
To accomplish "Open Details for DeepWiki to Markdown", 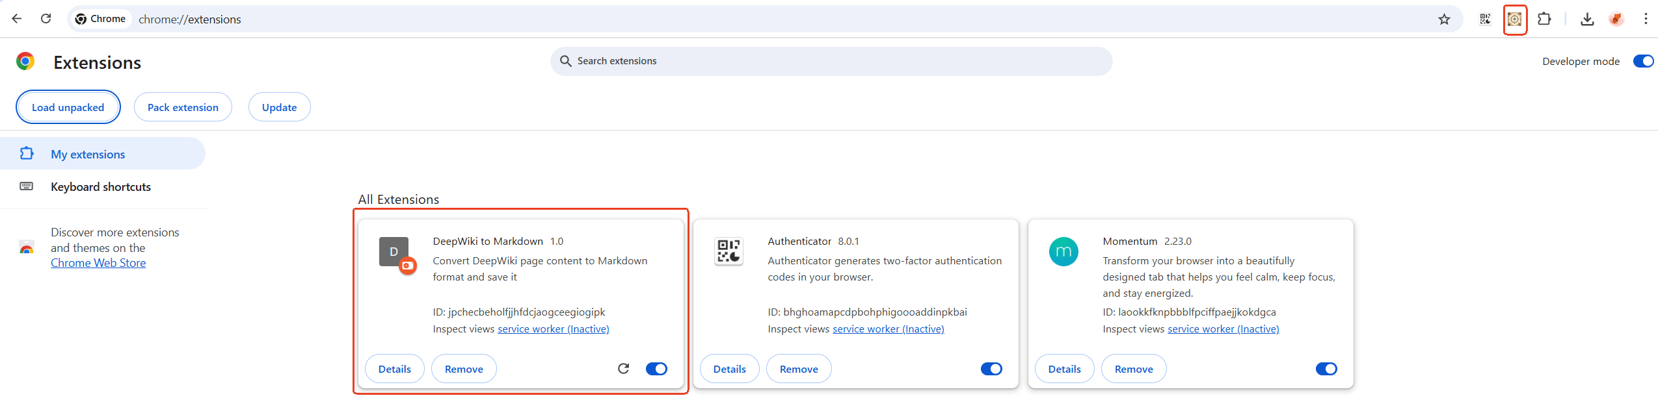I will pos(395,369).
